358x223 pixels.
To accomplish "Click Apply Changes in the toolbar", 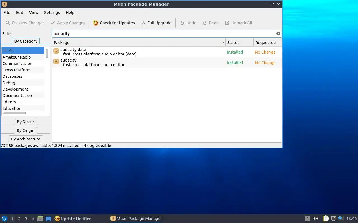I will (x=68, y=23).
